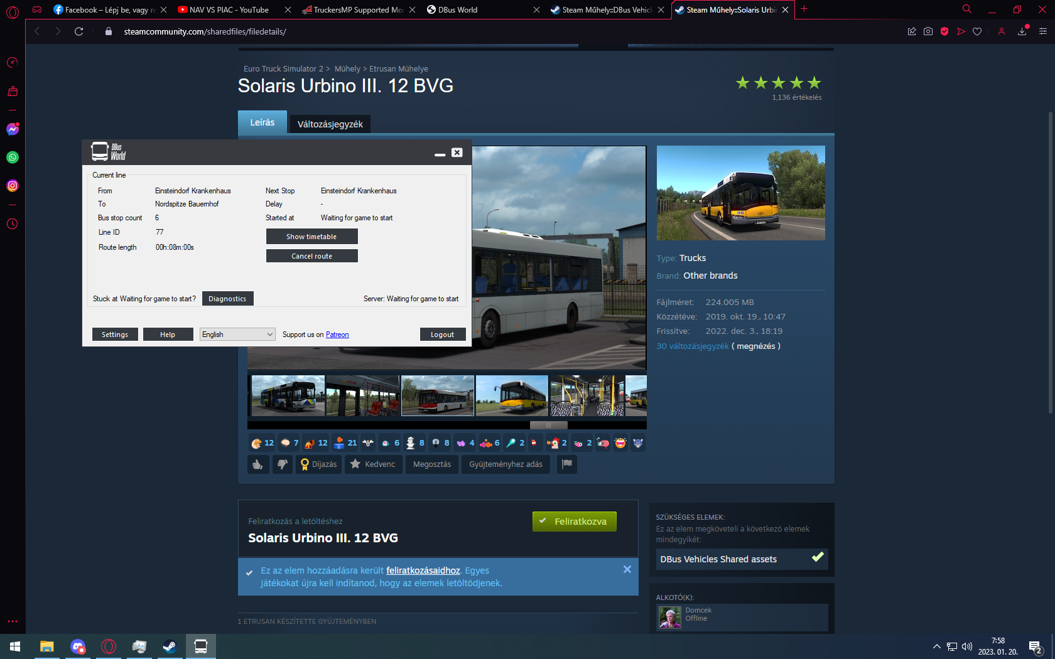Viewport: 1055px width, 659px height.
Task: Switch to Steam DBus Vehicles browser tab
Action: coord(606,9)
